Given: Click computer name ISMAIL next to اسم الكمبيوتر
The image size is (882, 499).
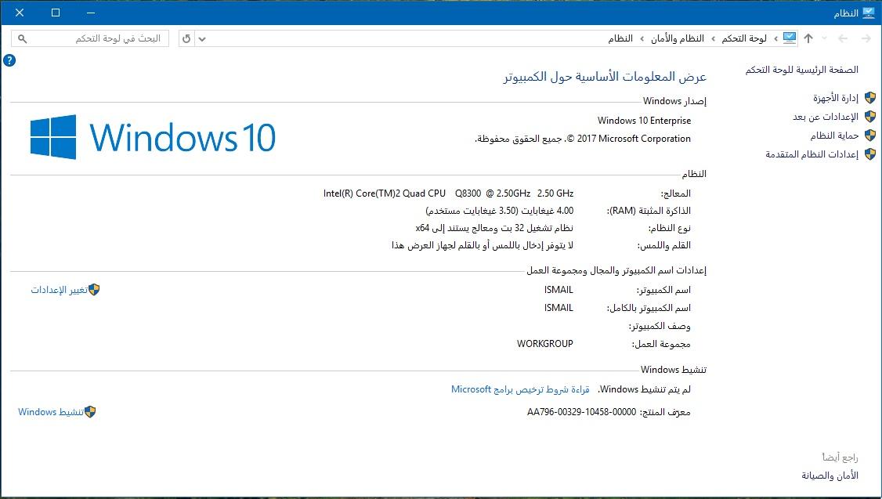Looking at the screenshot, I should [x=558, y=290].
